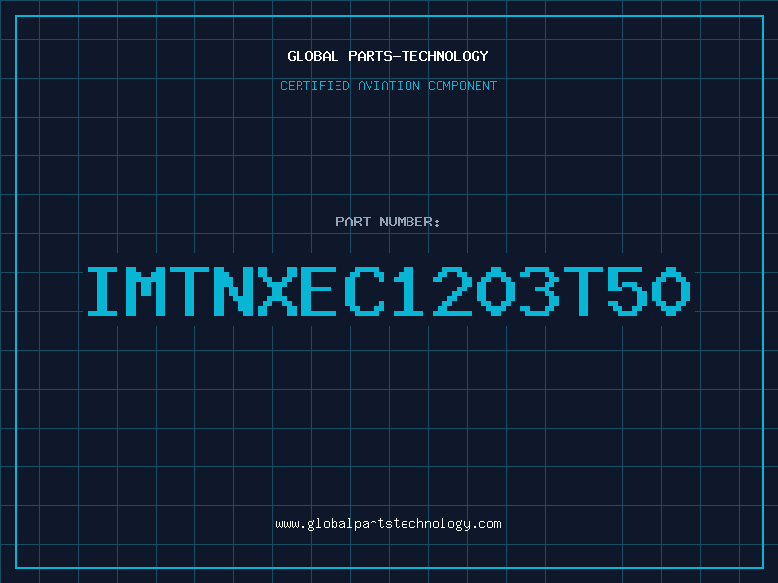Click the 'CERTIFIED AVIATION COMPONENT' subtitle
The image size is (778, 583).
tap(388, 86)
